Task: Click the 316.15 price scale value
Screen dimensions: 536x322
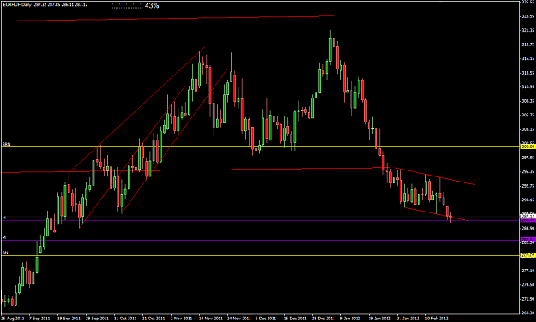Action: [528, 59]
